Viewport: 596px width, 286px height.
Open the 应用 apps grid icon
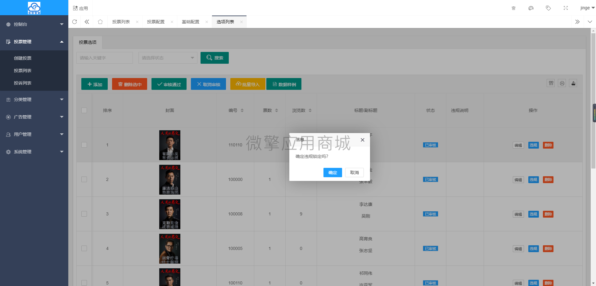click(x=75, y=8)
